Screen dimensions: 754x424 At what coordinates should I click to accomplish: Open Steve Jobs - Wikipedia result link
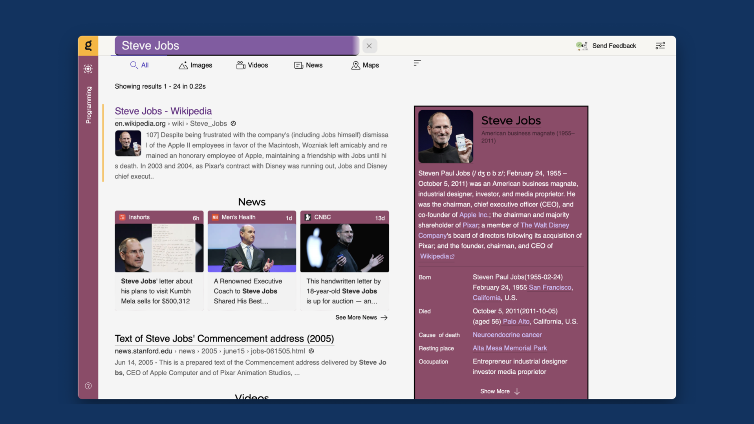pos(163,111)
